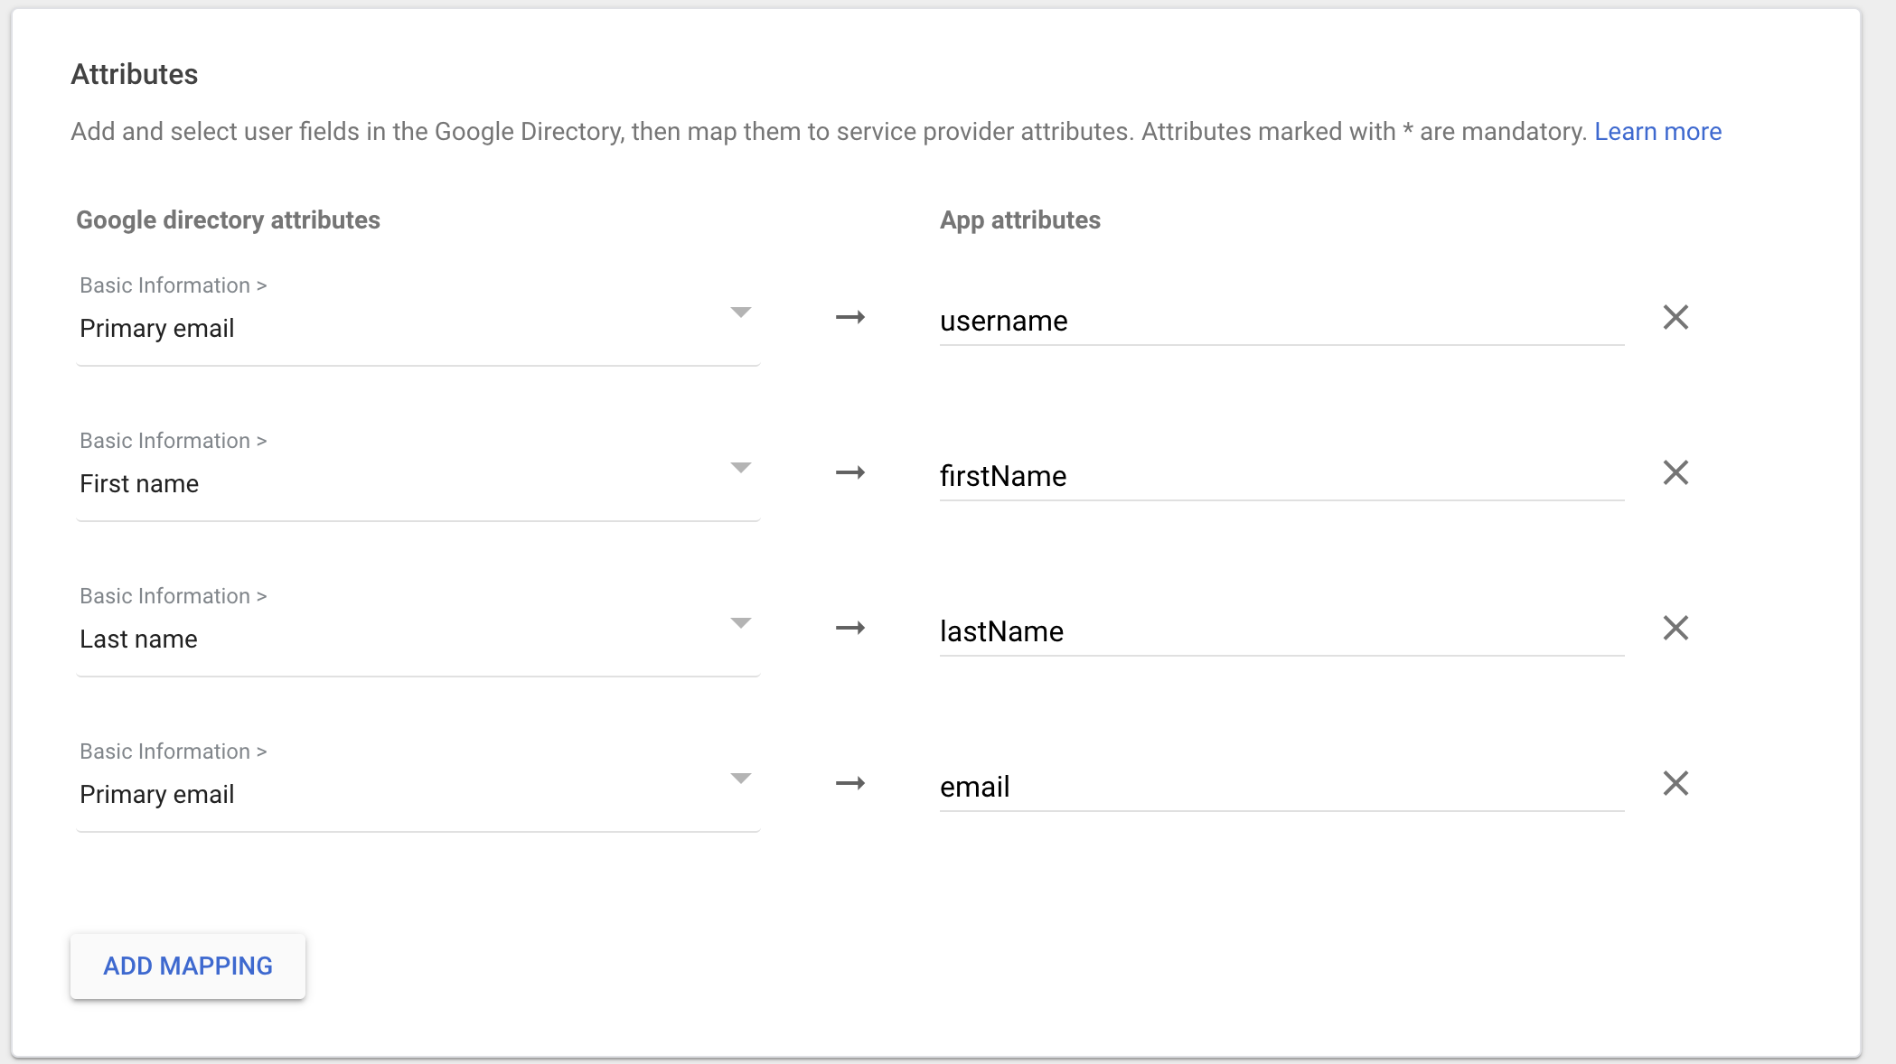Click the arrow icon beside lastName

tap(849, 628)
